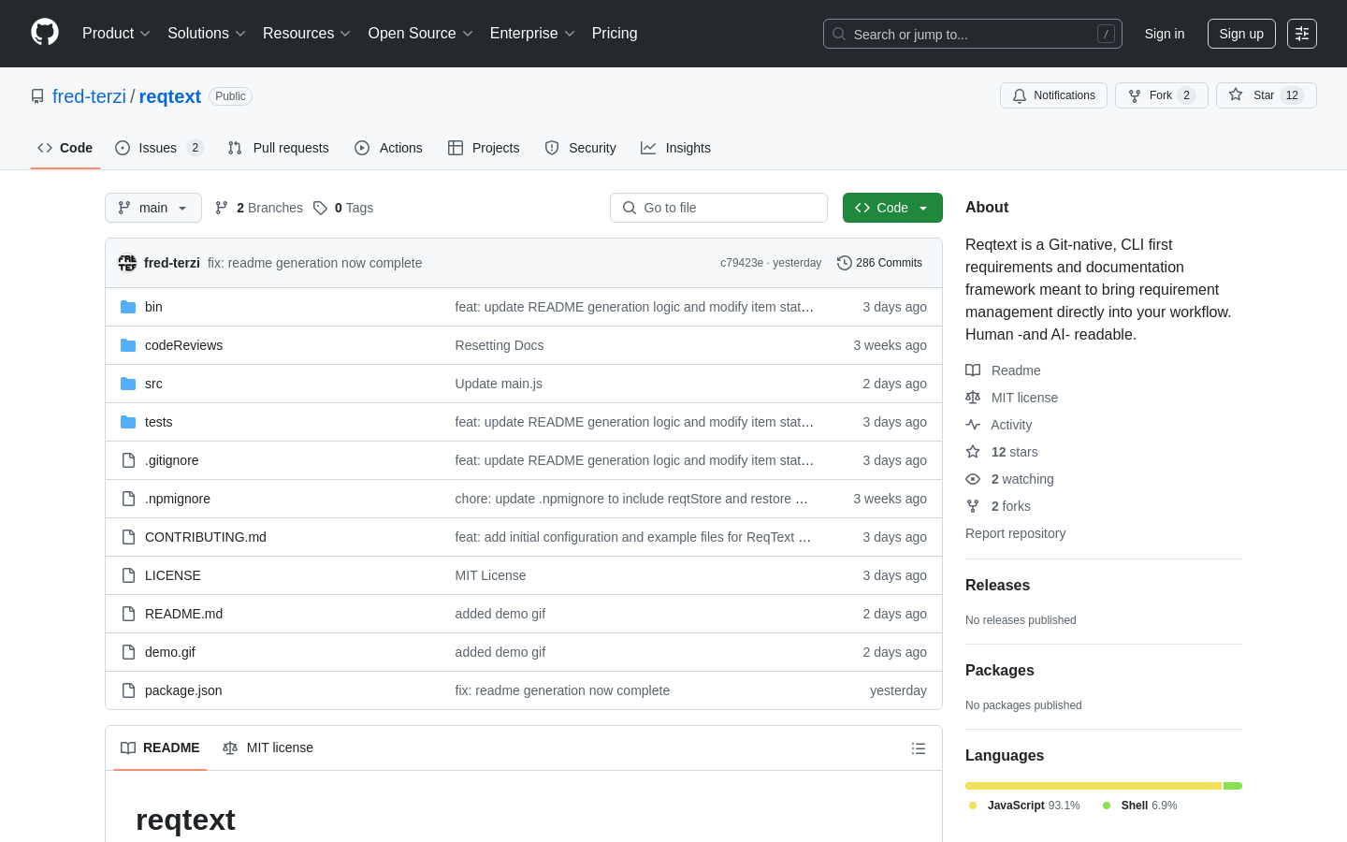View the 286 Commits history
The image size is (1347, 842).
coord(879,263)
